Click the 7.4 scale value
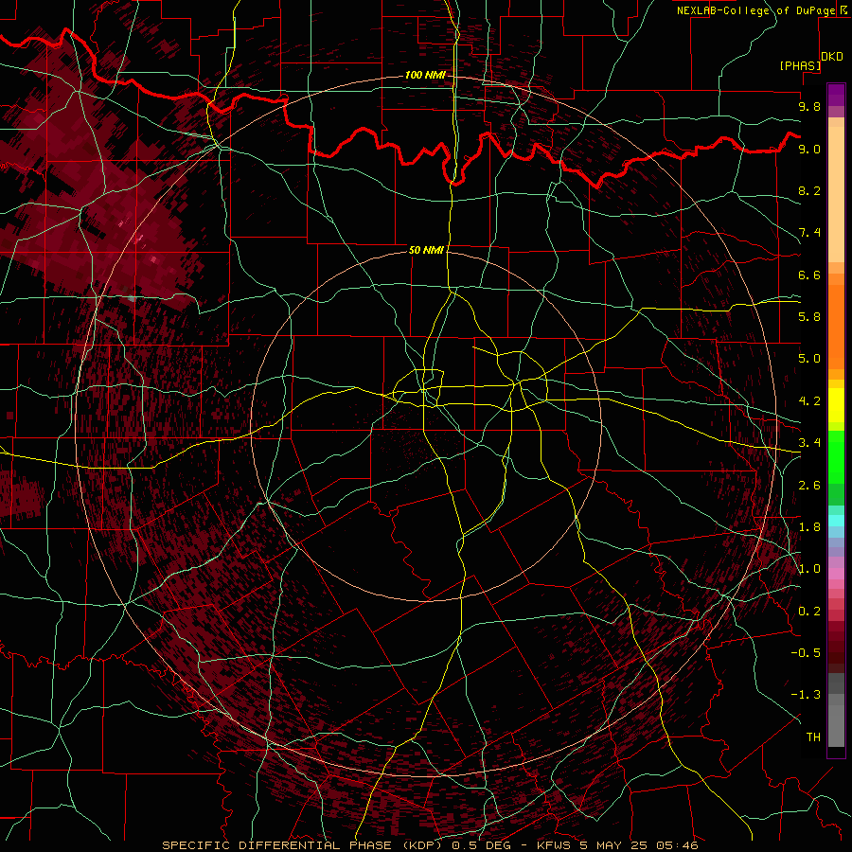The width and height of the screenshot is (852, 852). click(x=809, y=233)
